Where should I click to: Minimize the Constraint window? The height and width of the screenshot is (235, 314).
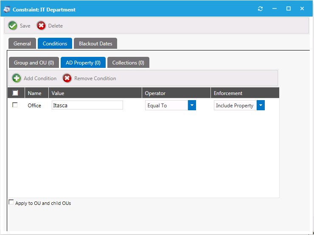[275, 9]
